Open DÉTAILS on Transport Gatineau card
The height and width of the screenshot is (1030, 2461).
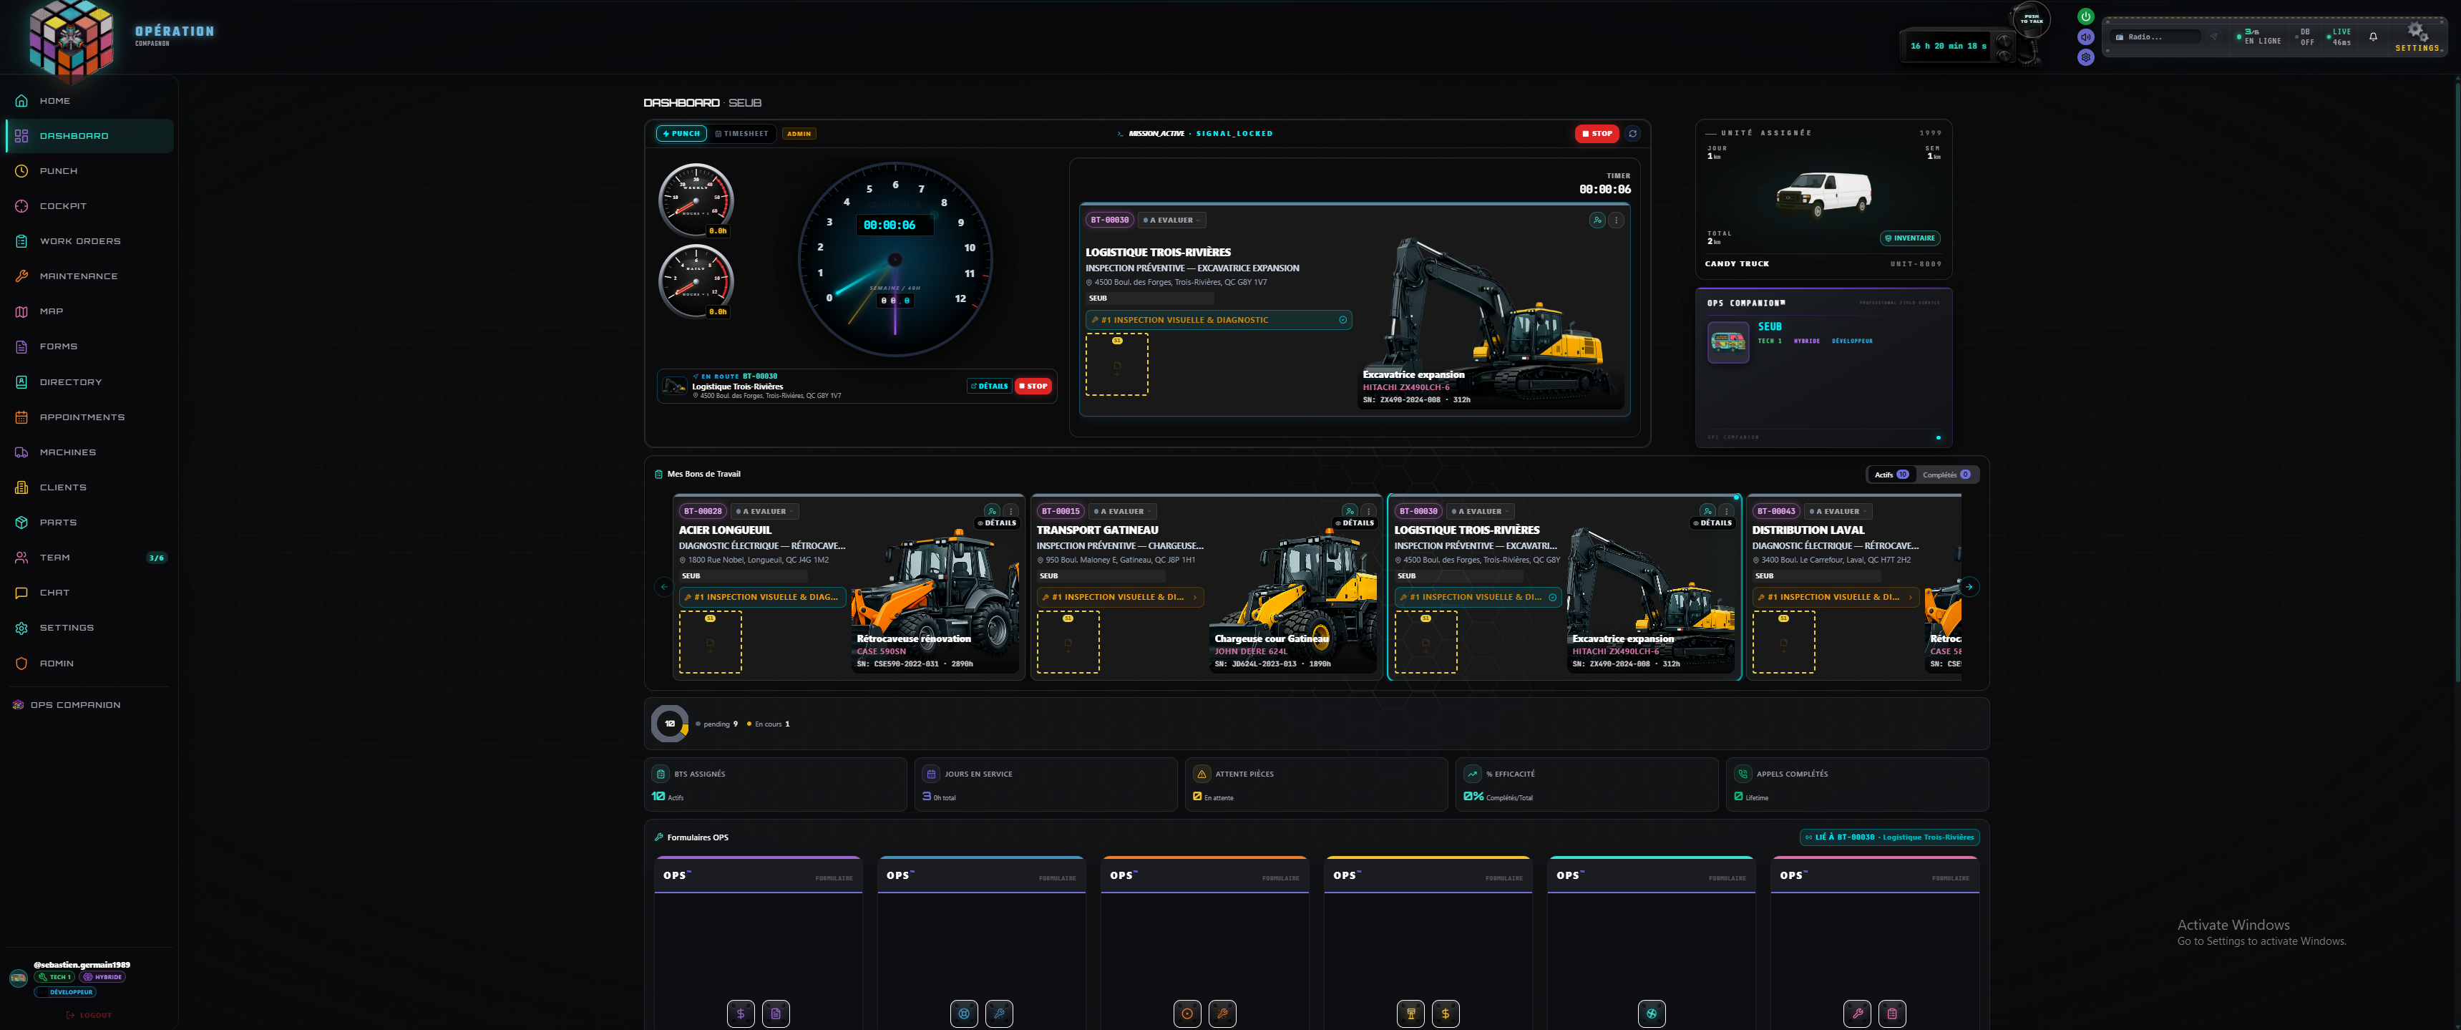click(1355, 523)
